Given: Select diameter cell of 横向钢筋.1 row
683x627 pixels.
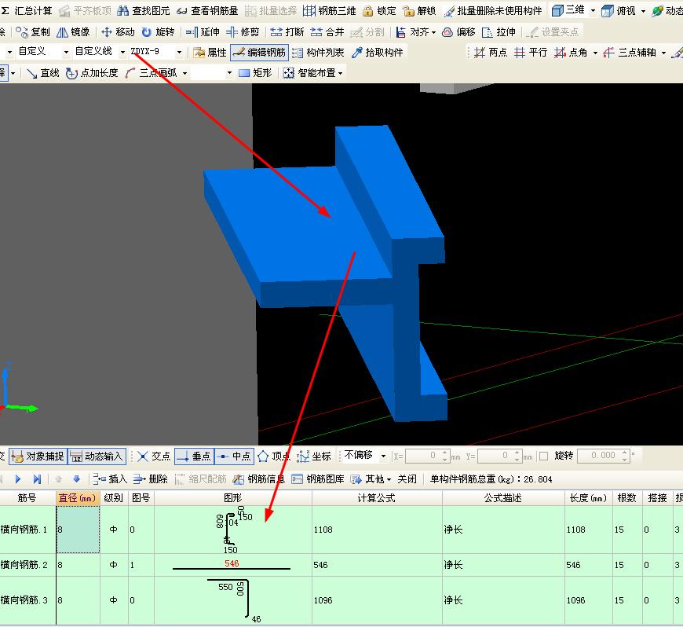Looking at the screenshot, I should (78, 530).
